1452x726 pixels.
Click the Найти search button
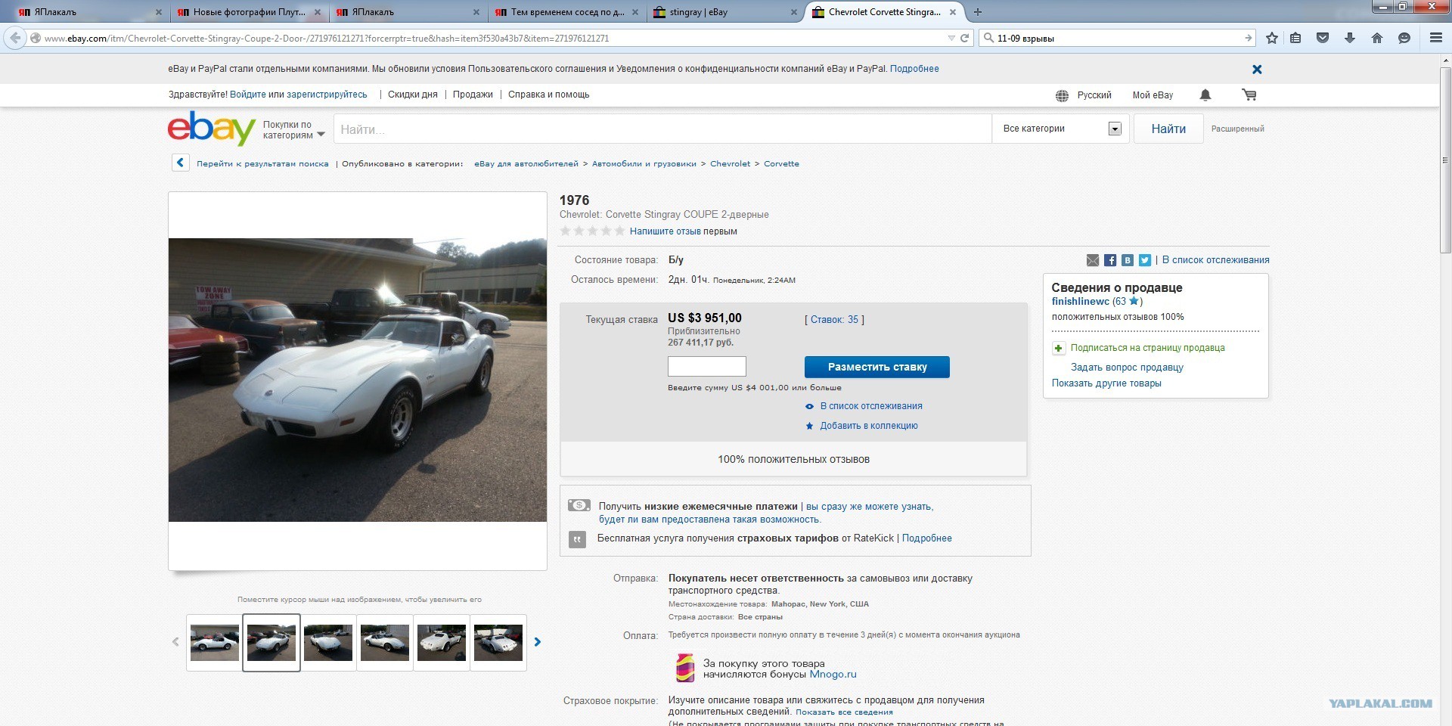(1168, 129)
